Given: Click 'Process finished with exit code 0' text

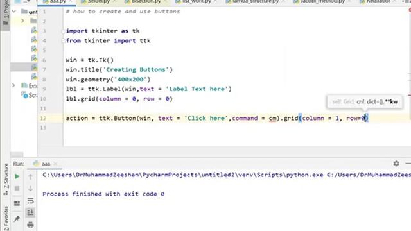Looking at the screenshot, I should pos(103,194).
